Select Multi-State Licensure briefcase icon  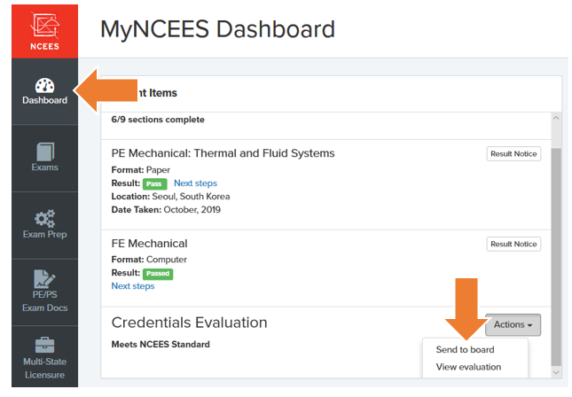(44, 346)
